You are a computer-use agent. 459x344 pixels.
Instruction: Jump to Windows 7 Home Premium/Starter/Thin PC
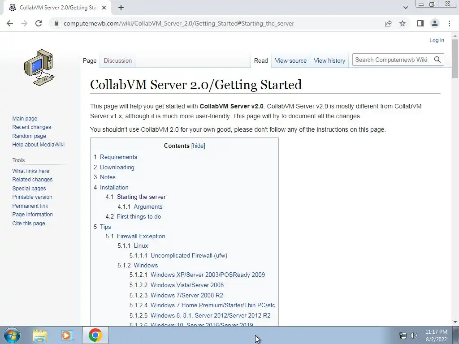pos(202,305)
